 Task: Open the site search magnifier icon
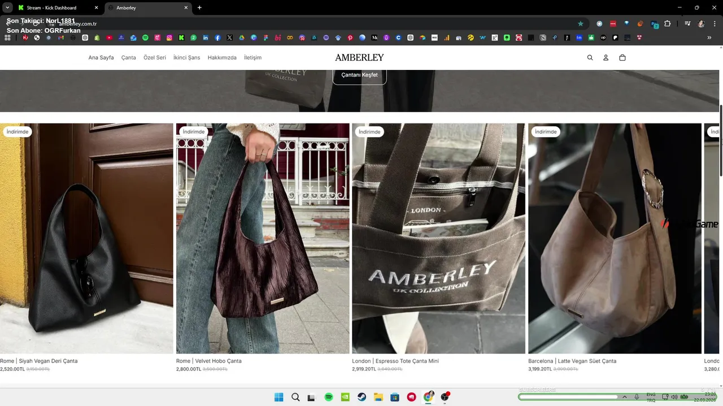[x=590, y=58]
